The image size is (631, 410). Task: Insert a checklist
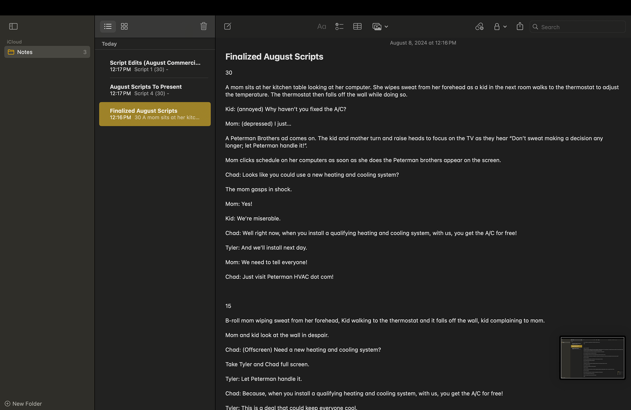pos(339,27)
